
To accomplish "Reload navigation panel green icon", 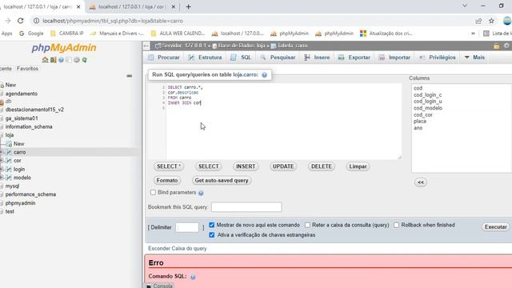I will tap(85, 60).
